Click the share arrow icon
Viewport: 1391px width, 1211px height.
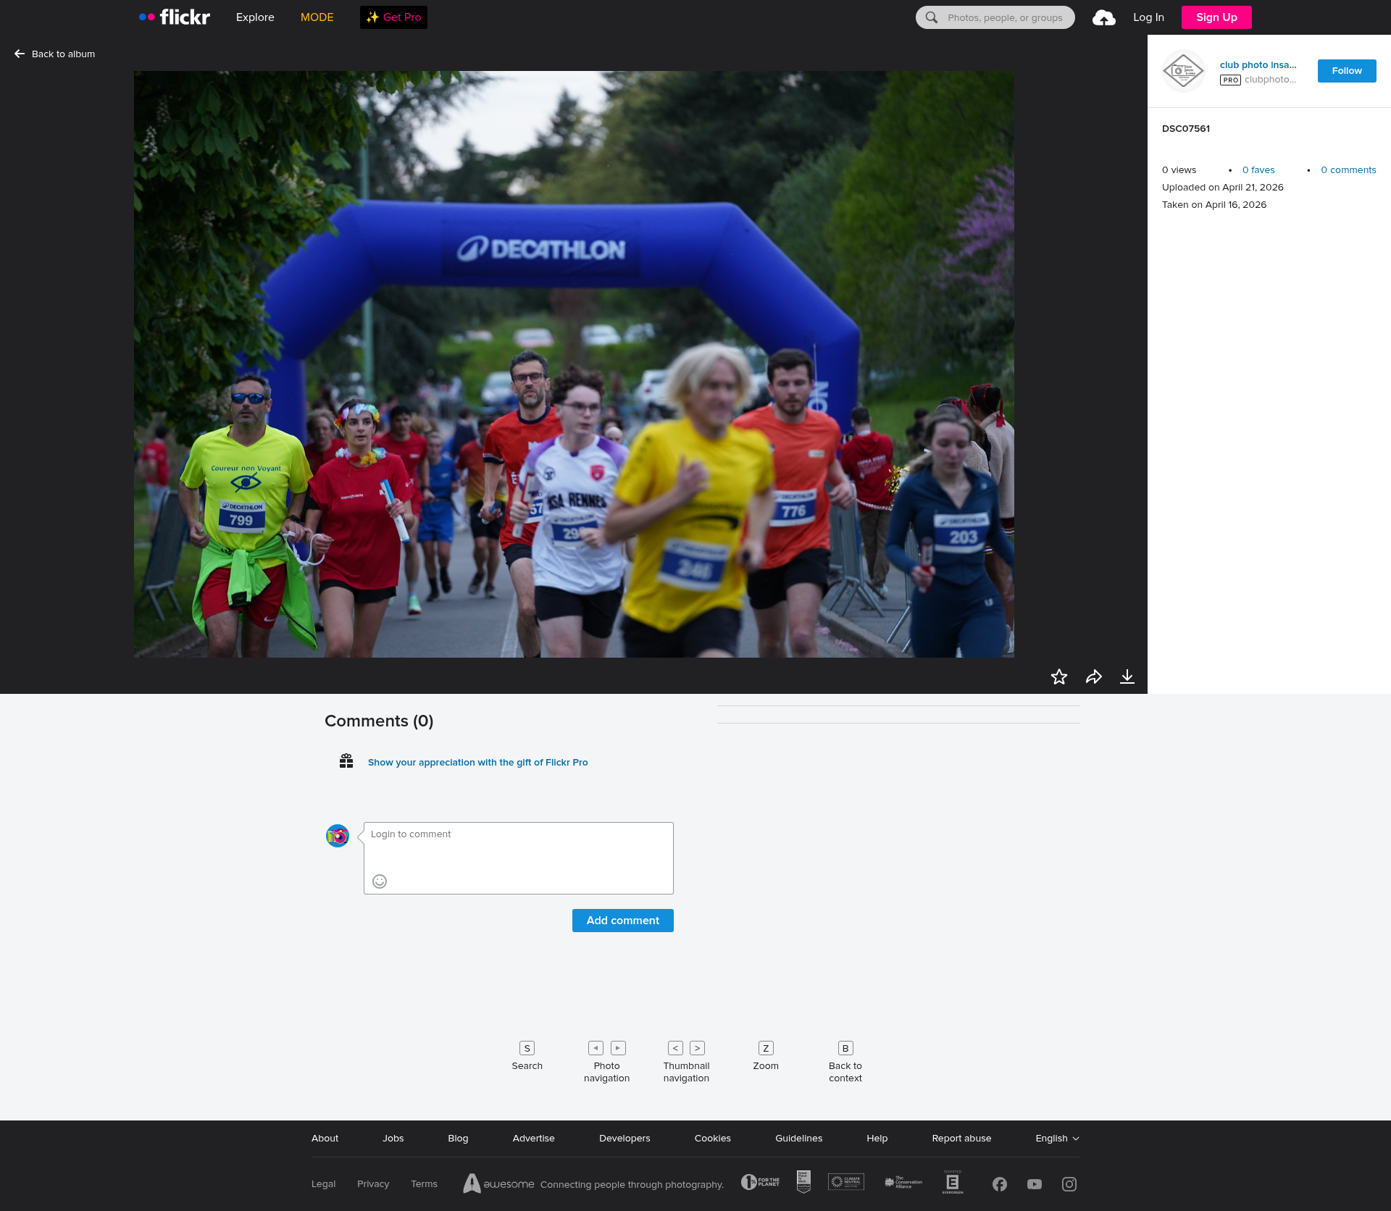click(1093, 676)
